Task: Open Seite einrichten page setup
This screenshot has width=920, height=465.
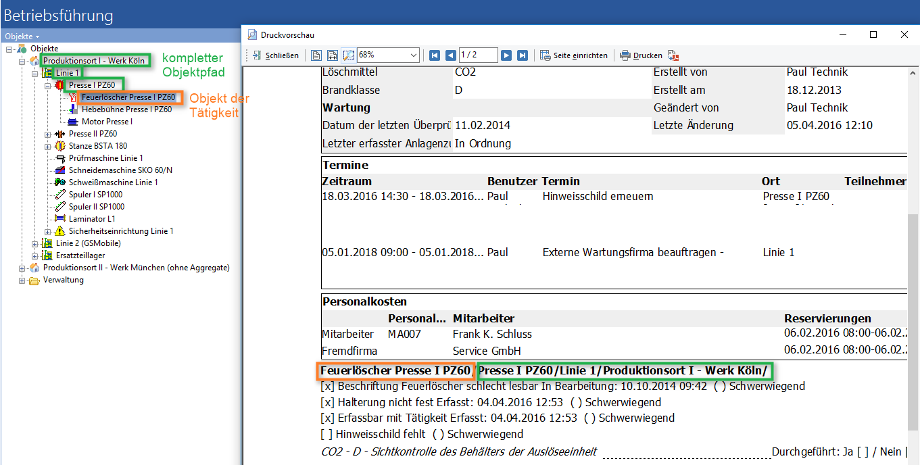Action: tap(574, 55)
